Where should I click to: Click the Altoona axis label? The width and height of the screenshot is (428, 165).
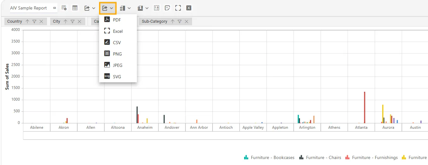(x=118, y=127)
